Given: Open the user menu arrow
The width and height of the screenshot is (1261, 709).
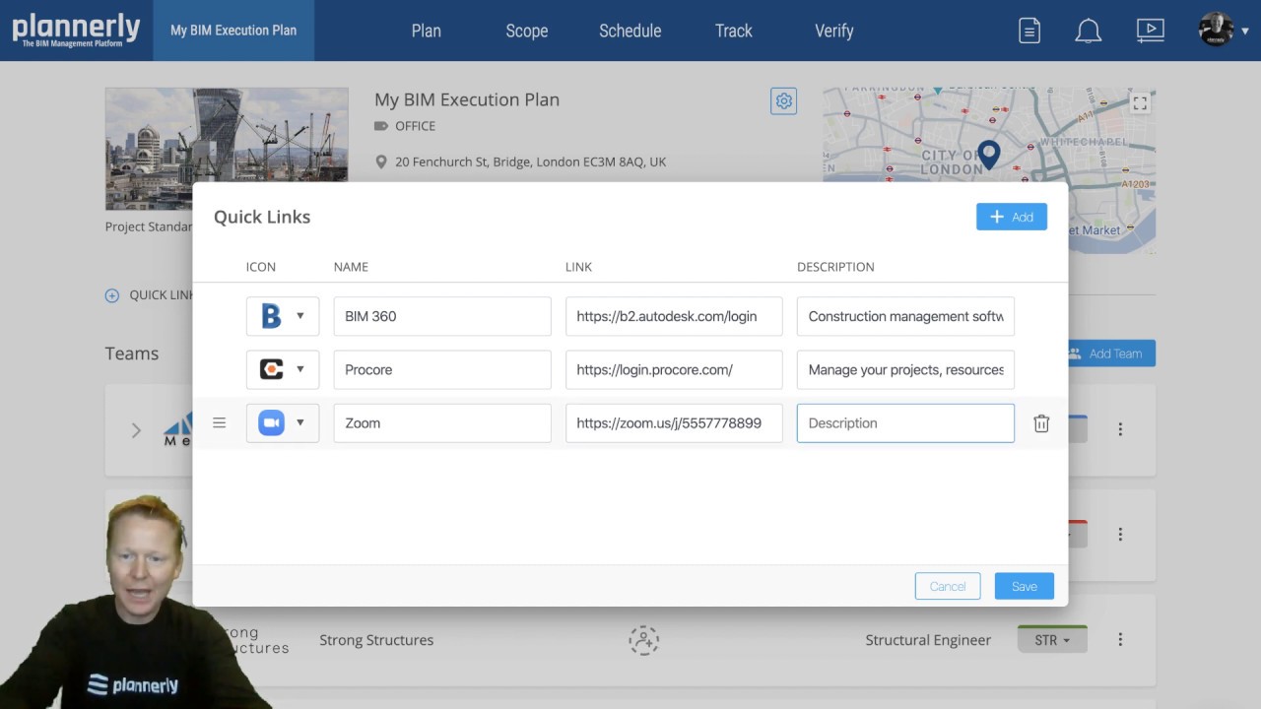Looking at the screenshot, I should tap(1245, 32).
